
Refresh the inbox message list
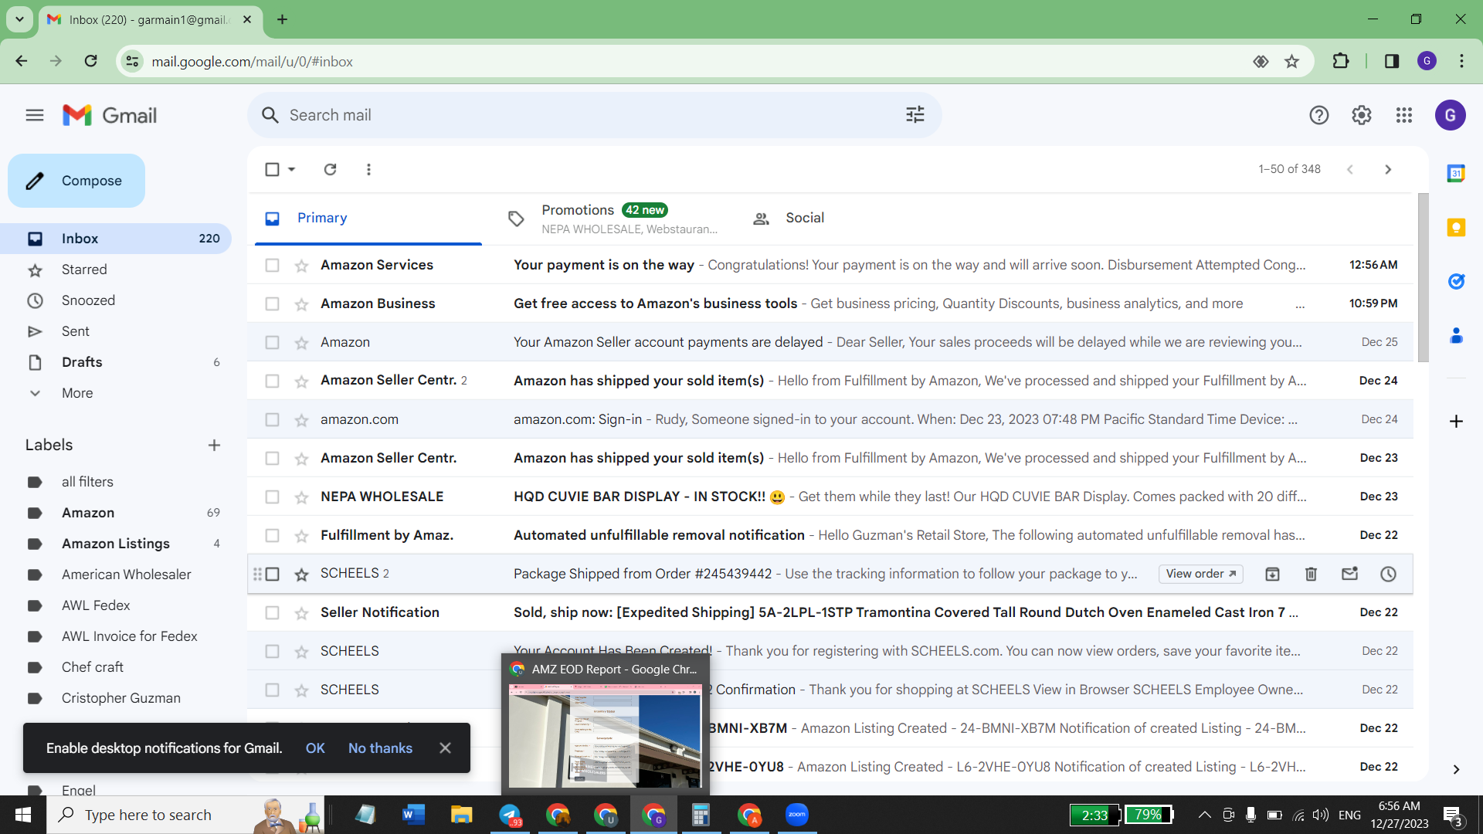pyautogui.click(x=330, y=169)
